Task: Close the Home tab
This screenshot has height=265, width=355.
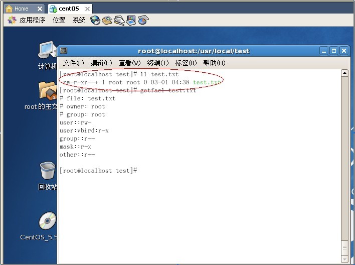Action: [x=40, y=9]
